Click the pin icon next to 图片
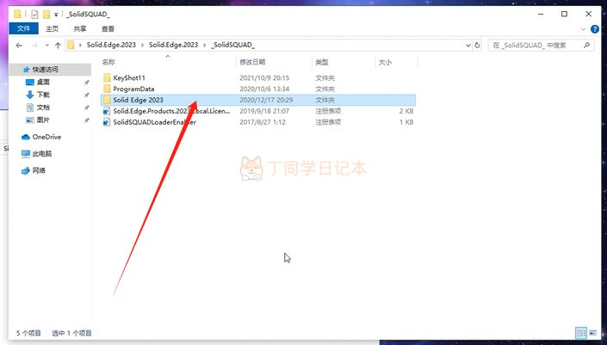The width and height of the screenshot is (607, 345). coord(87,120)
